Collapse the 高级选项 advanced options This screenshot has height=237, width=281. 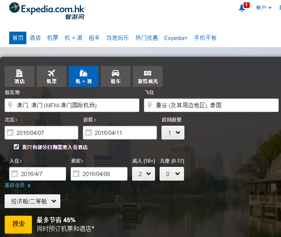18,185
